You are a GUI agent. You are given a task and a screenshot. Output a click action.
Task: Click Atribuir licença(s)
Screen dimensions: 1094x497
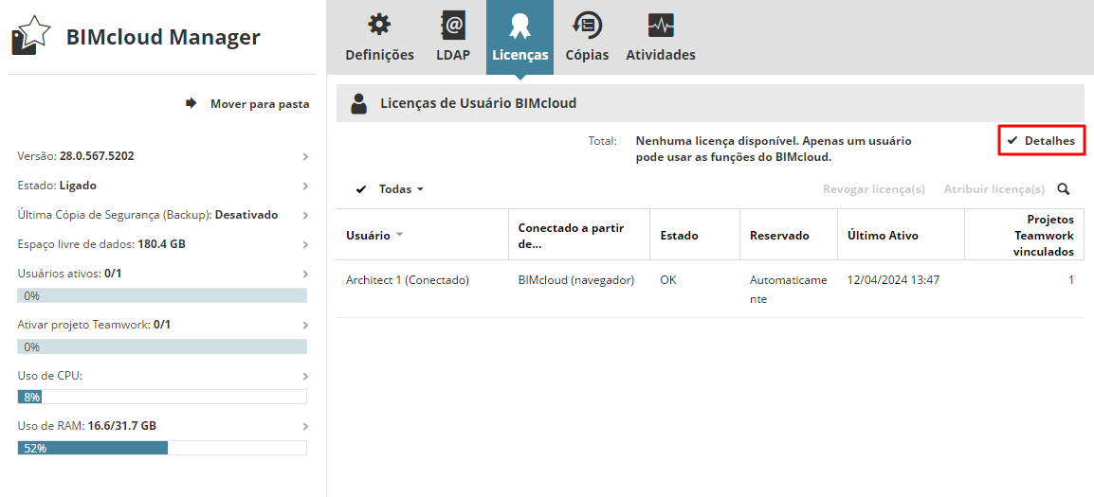tap(994, 189)
